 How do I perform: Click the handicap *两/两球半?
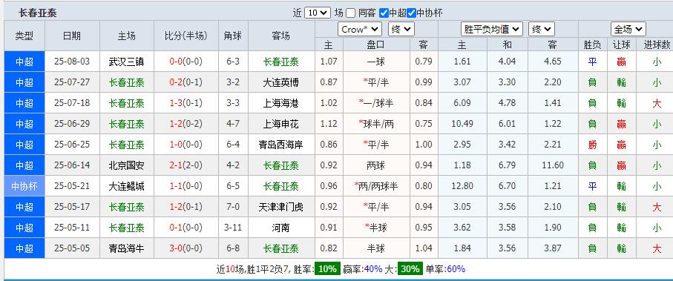[x=376, y=186]
